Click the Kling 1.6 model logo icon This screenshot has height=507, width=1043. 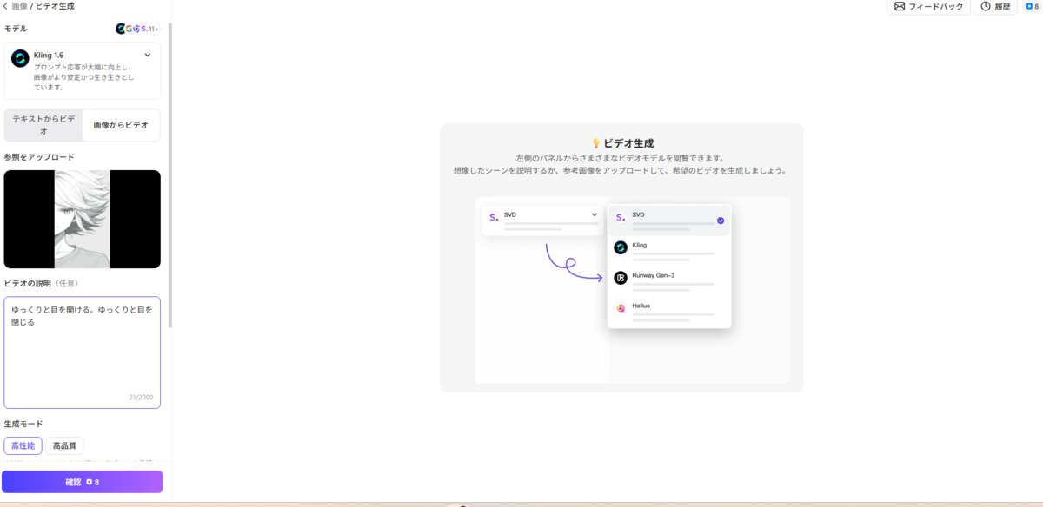coord(20,58)
